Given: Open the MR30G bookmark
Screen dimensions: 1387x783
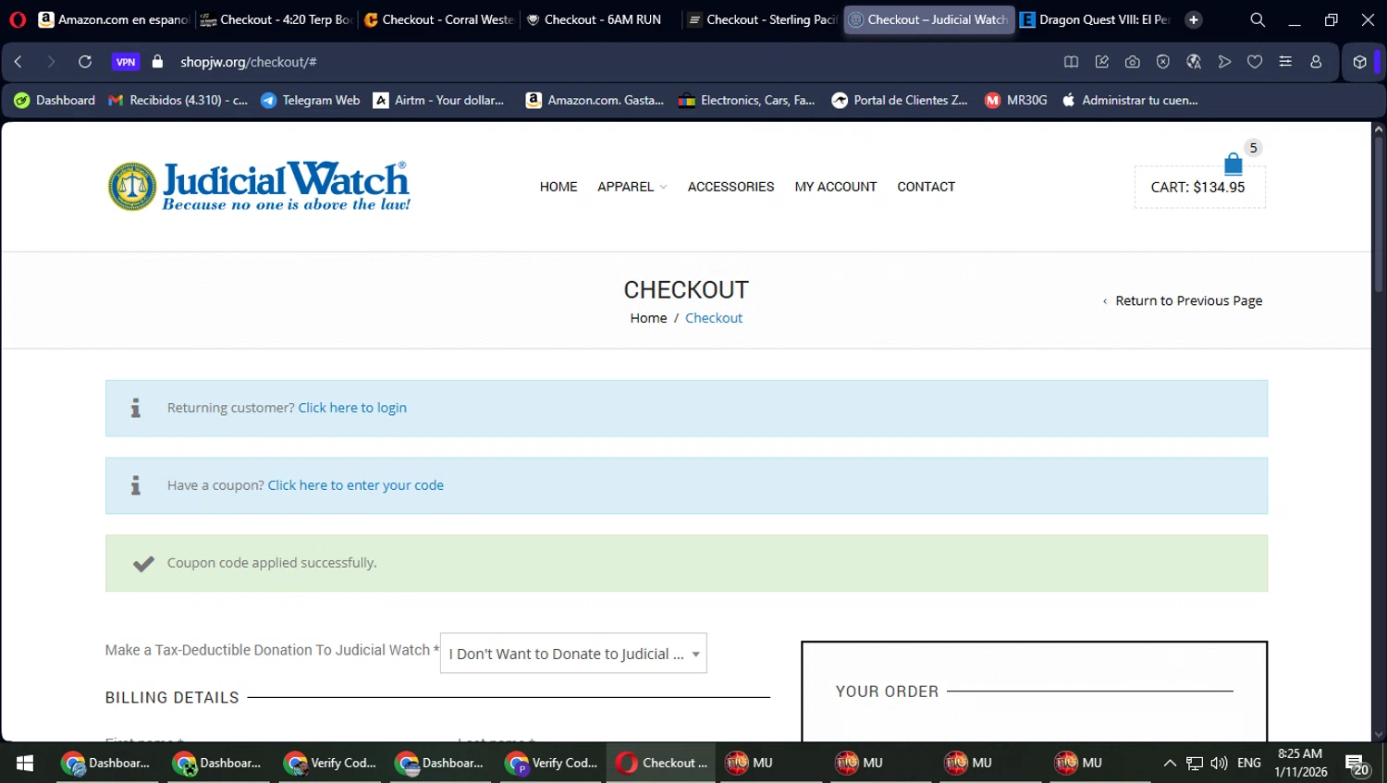Looking at the screenshot, I should pyautogui.click(x=1015, y=100).
